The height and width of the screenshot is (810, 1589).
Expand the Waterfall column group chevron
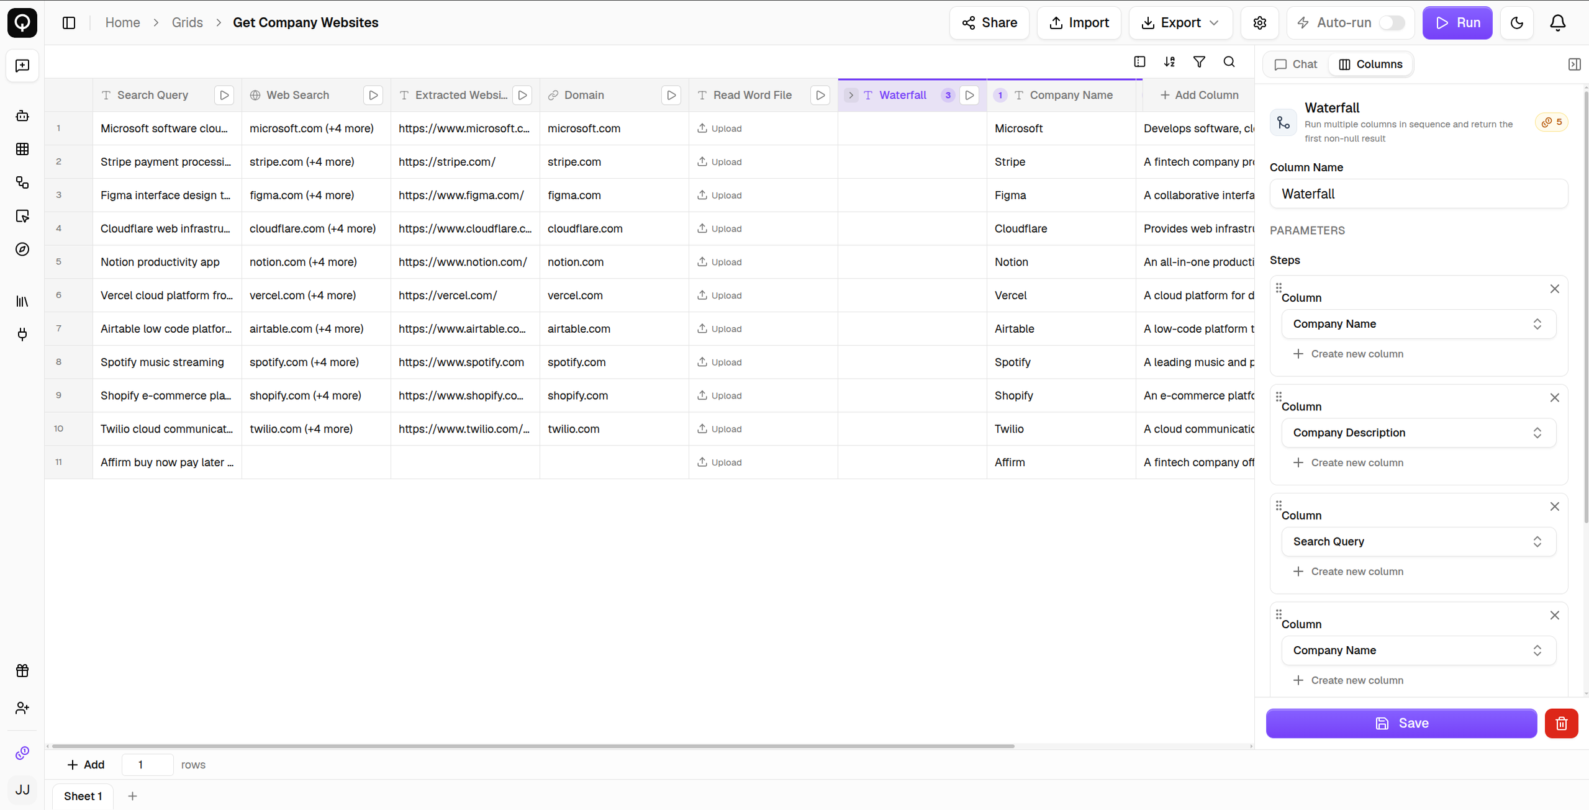pos(851,96)
